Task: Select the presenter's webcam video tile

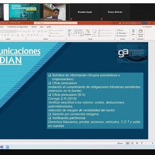Action: coord(55,12)
